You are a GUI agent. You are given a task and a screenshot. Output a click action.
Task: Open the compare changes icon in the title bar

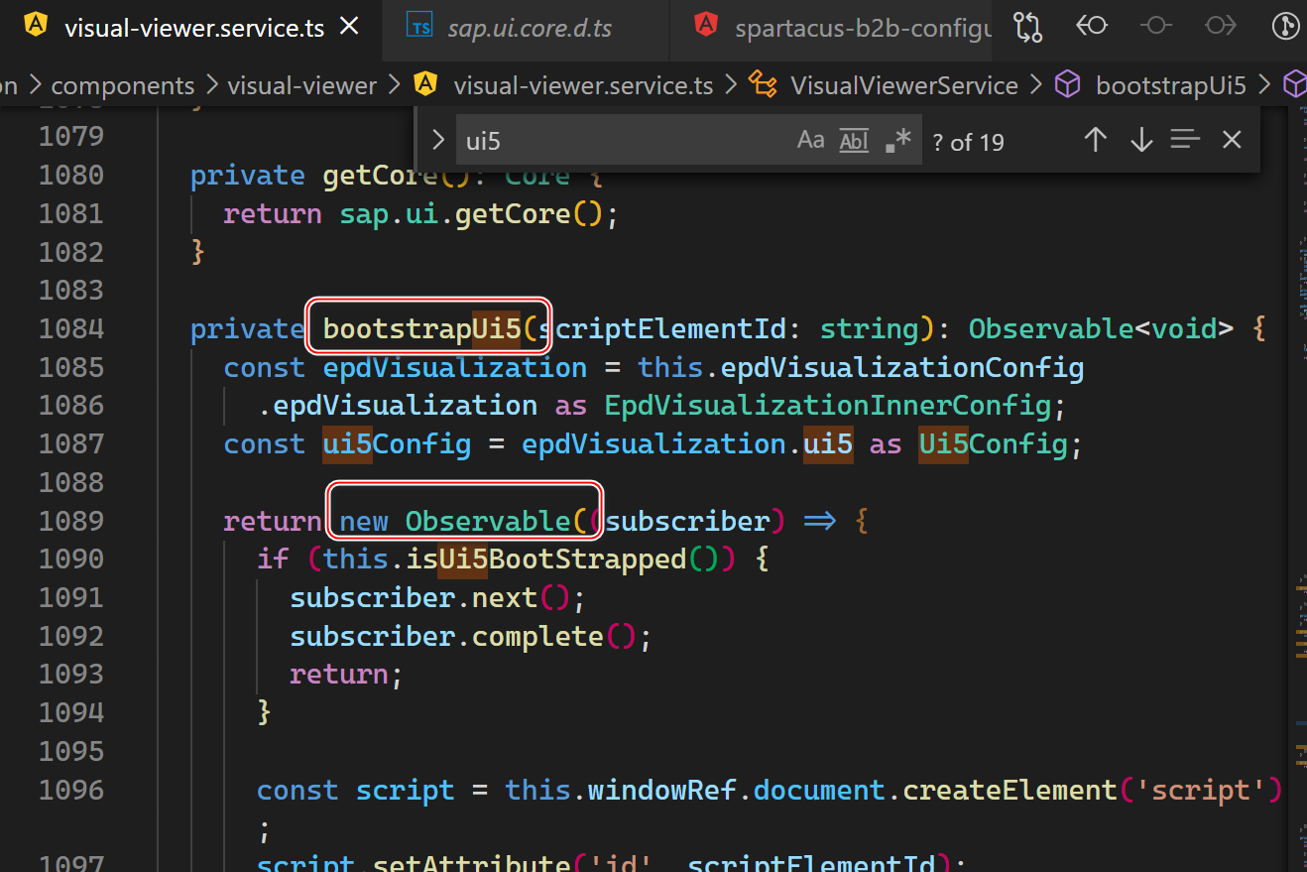(x=1028, y=28)
